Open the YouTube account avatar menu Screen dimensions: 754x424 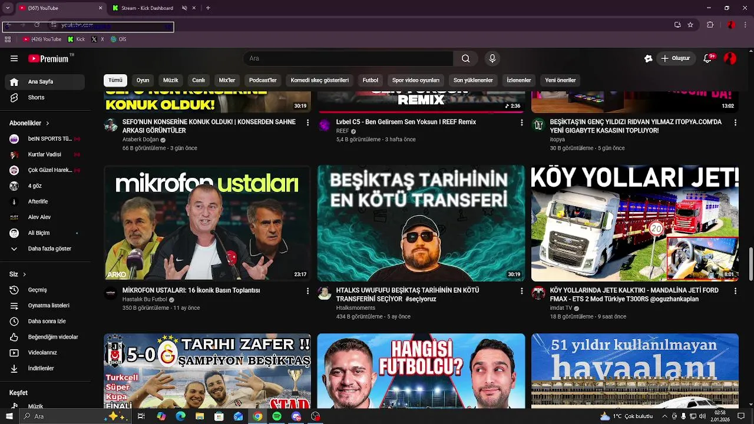(x=730, y=58)
